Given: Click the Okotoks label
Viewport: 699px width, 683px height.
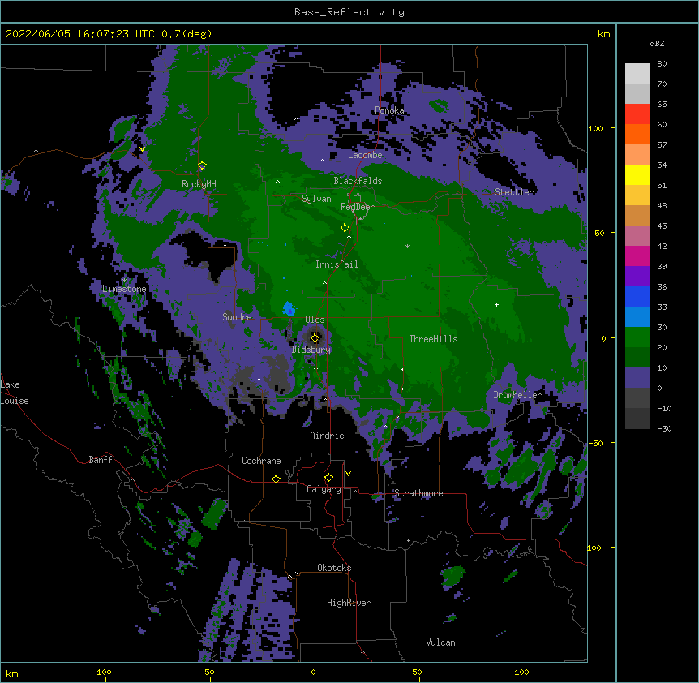Looking at the screenshot, I should point(334,568).
